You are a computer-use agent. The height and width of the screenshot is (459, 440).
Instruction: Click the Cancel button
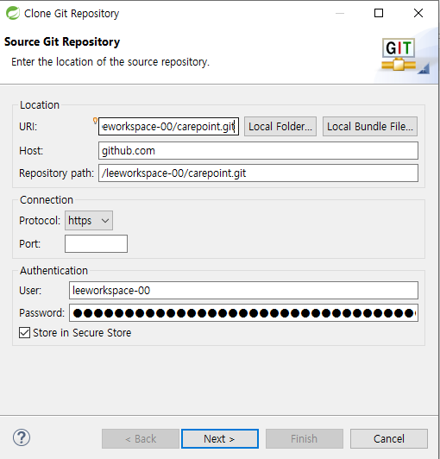point(389,439)
